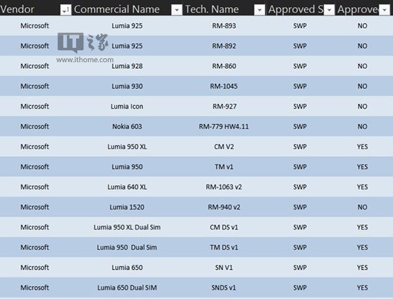This screenshot has height=299, width=393.
Task: Click the YES cell in SNDS v1 row
Action: [x=362, y=287]
